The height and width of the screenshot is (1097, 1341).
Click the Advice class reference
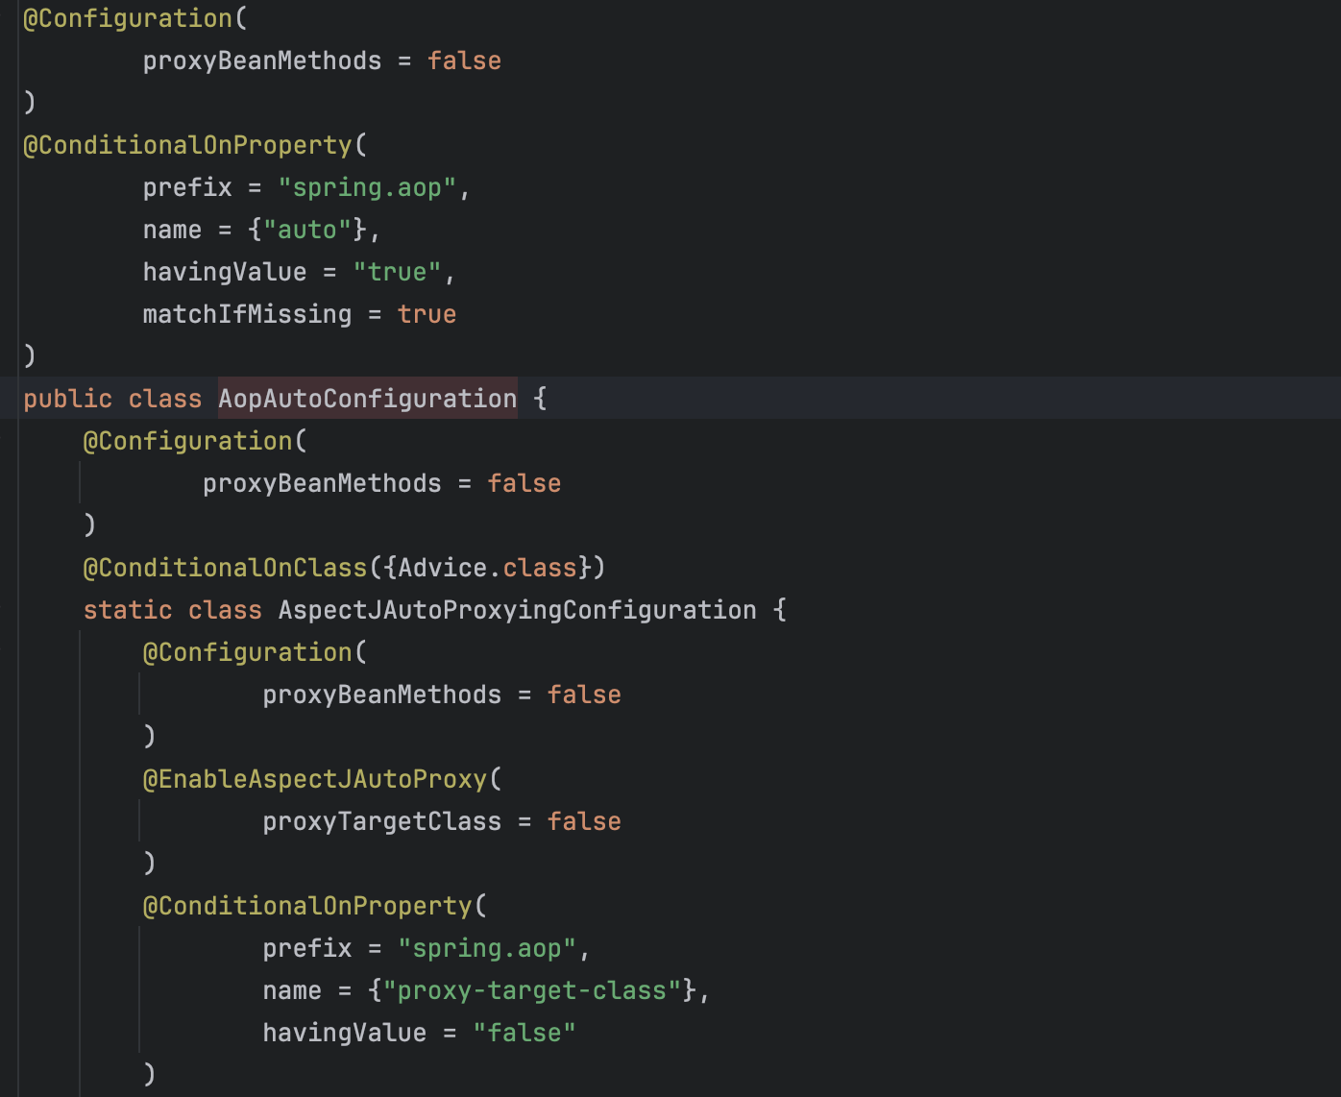(442, 568)
